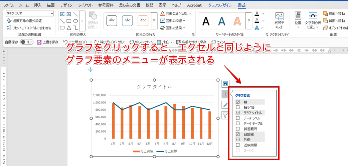Uncheck the 目盛線 checkbox
Screen dimensions: 349x167
(238, 134)
